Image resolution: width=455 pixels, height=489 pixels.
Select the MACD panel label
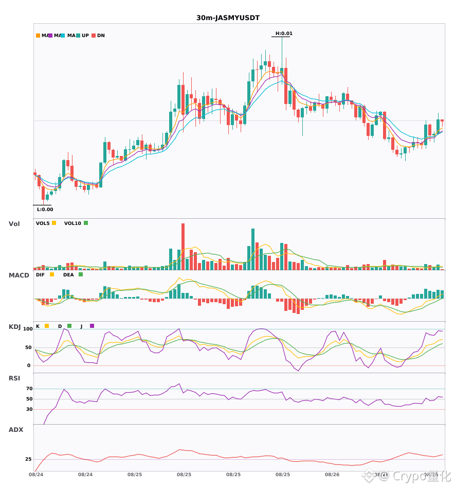(19, 275)
